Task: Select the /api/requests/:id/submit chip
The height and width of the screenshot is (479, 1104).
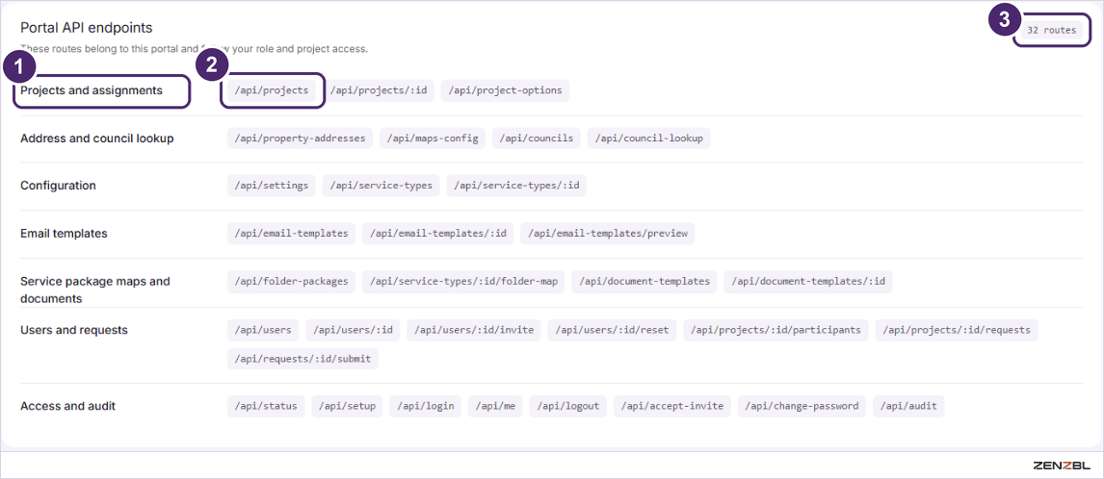Action: [302, 359]
